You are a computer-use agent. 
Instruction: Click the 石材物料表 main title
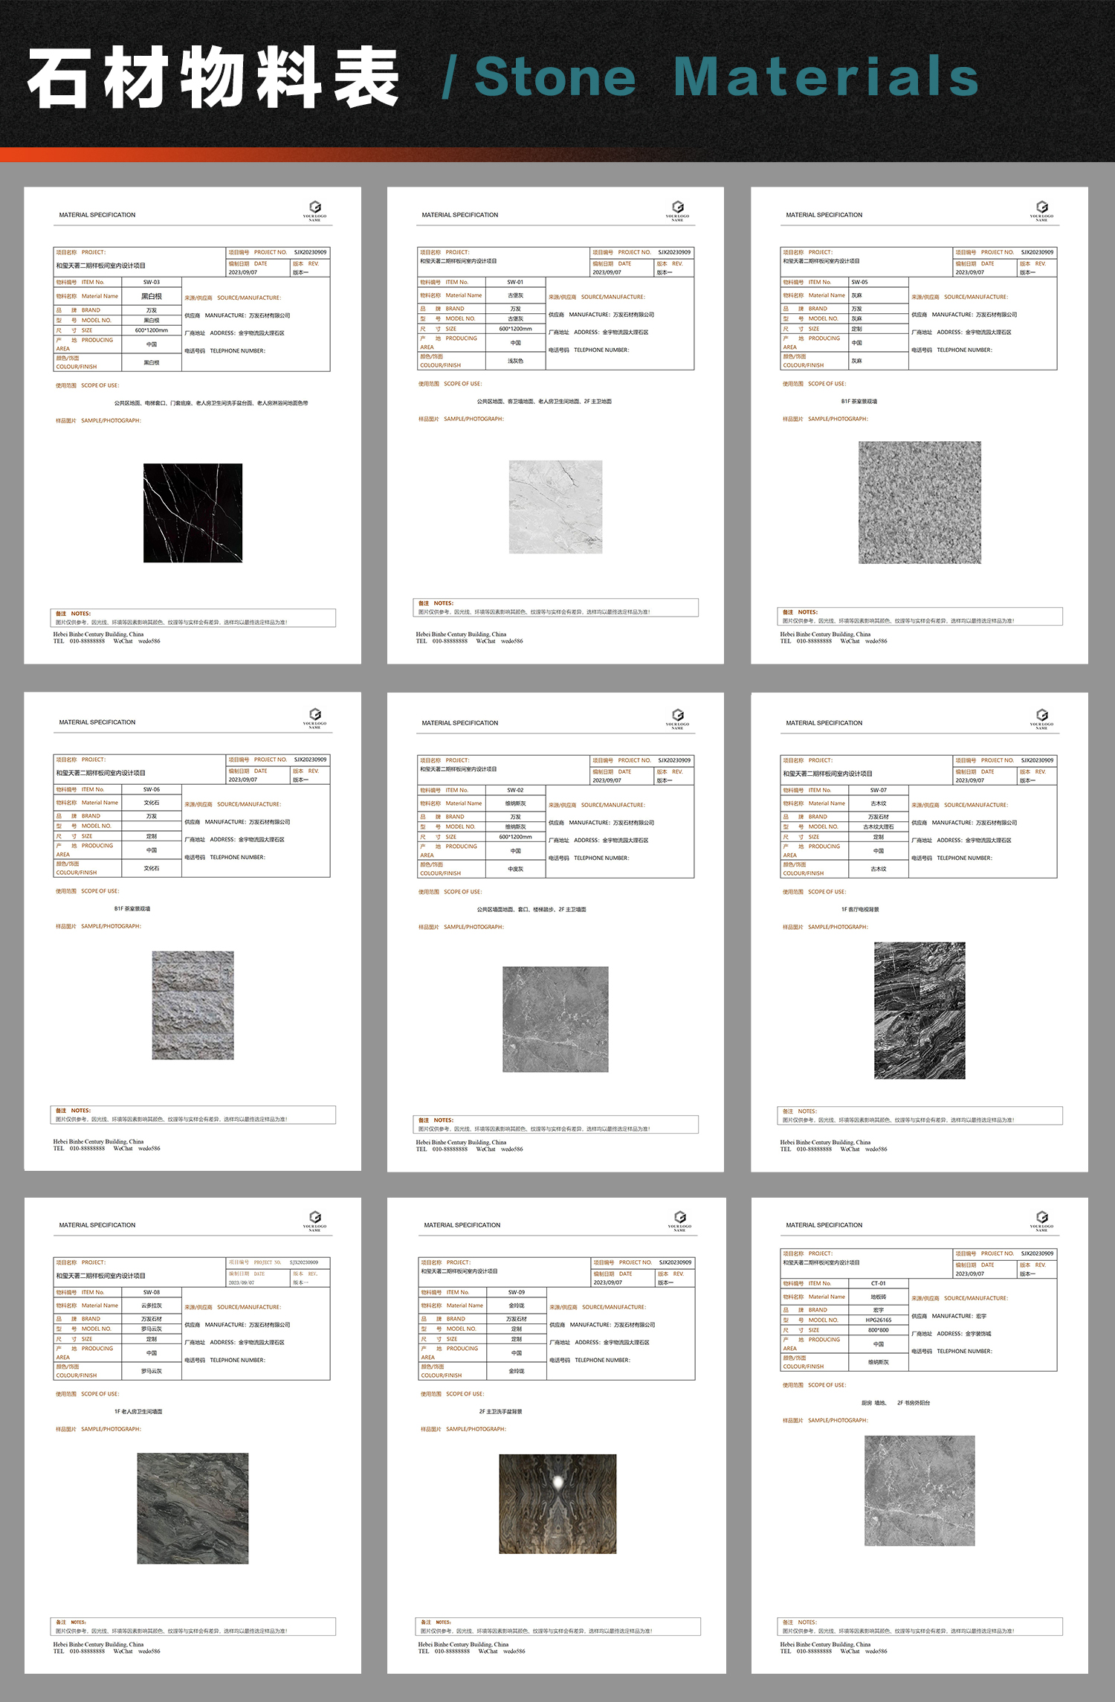[x=213, y=77]
